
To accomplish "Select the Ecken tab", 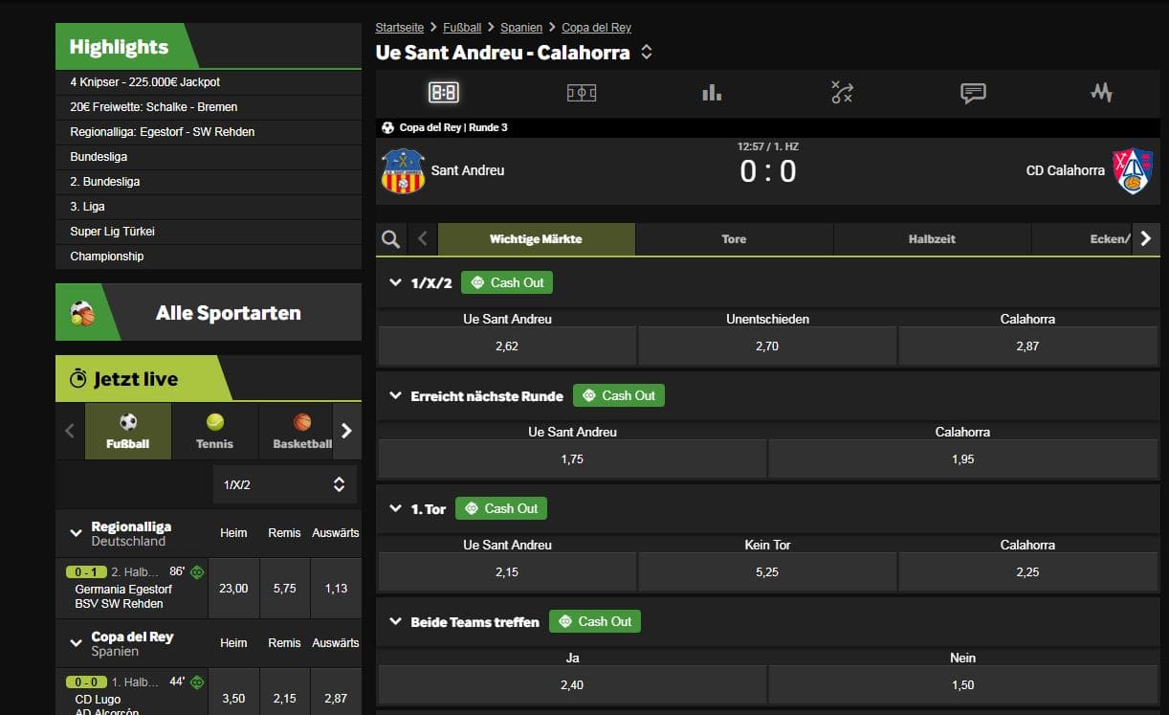I will click(x=1083, y=239).
